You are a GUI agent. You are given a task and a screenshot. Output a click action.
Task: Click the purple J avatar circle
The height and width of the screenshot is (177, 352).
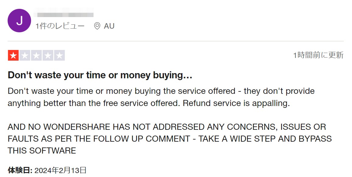[x=19, y=21]
